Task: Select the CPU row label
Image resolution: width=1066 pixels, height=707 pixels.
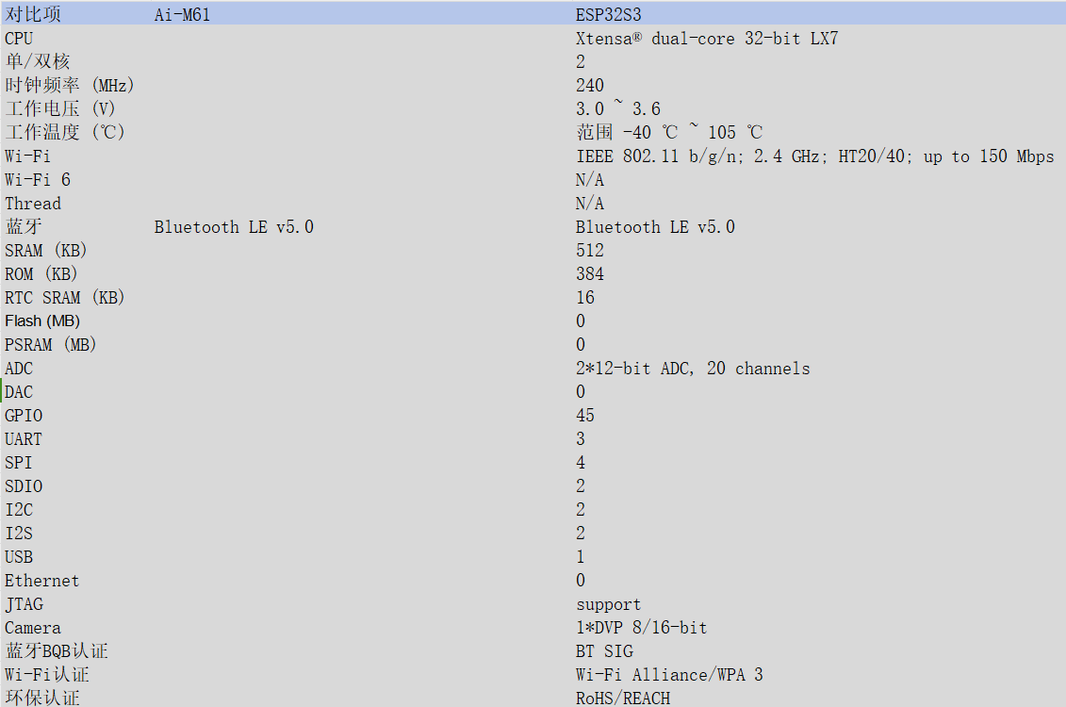Action: (x=18, y=38)
